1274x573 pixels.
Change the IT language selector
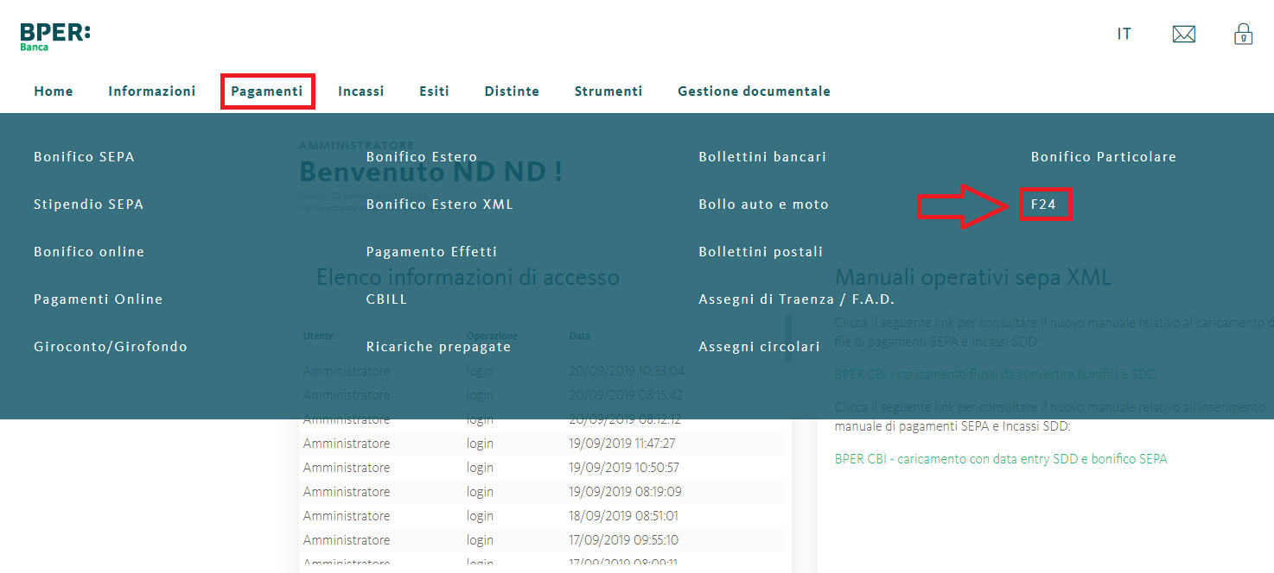coord(1124,35)
